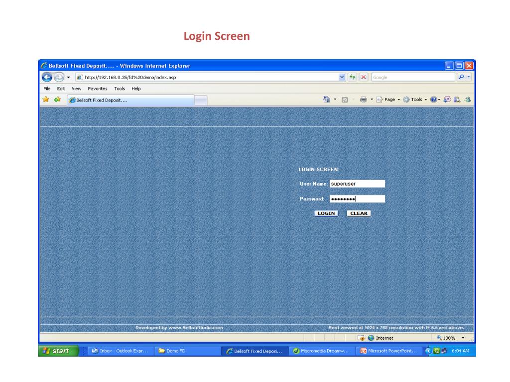510x382 pixels.
Task: Click the red Stop loading icon
Action: 364,77
